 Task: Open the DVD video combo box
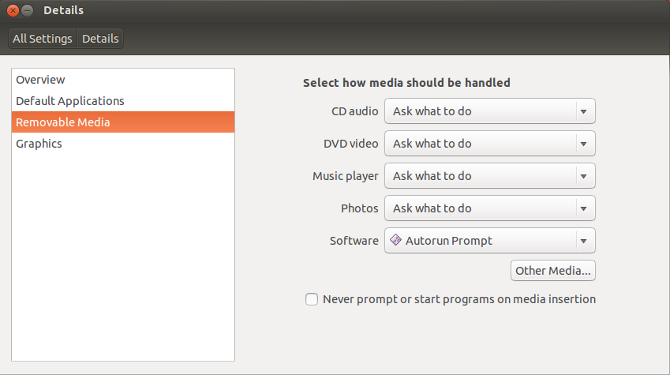[x=490, y=144]
